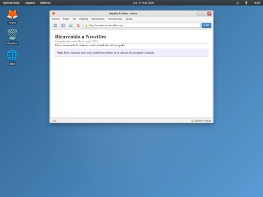The width and height of the screenshot is (263, 197).
Task: Click the clock showing 16:35
Action: coord(257,3)
